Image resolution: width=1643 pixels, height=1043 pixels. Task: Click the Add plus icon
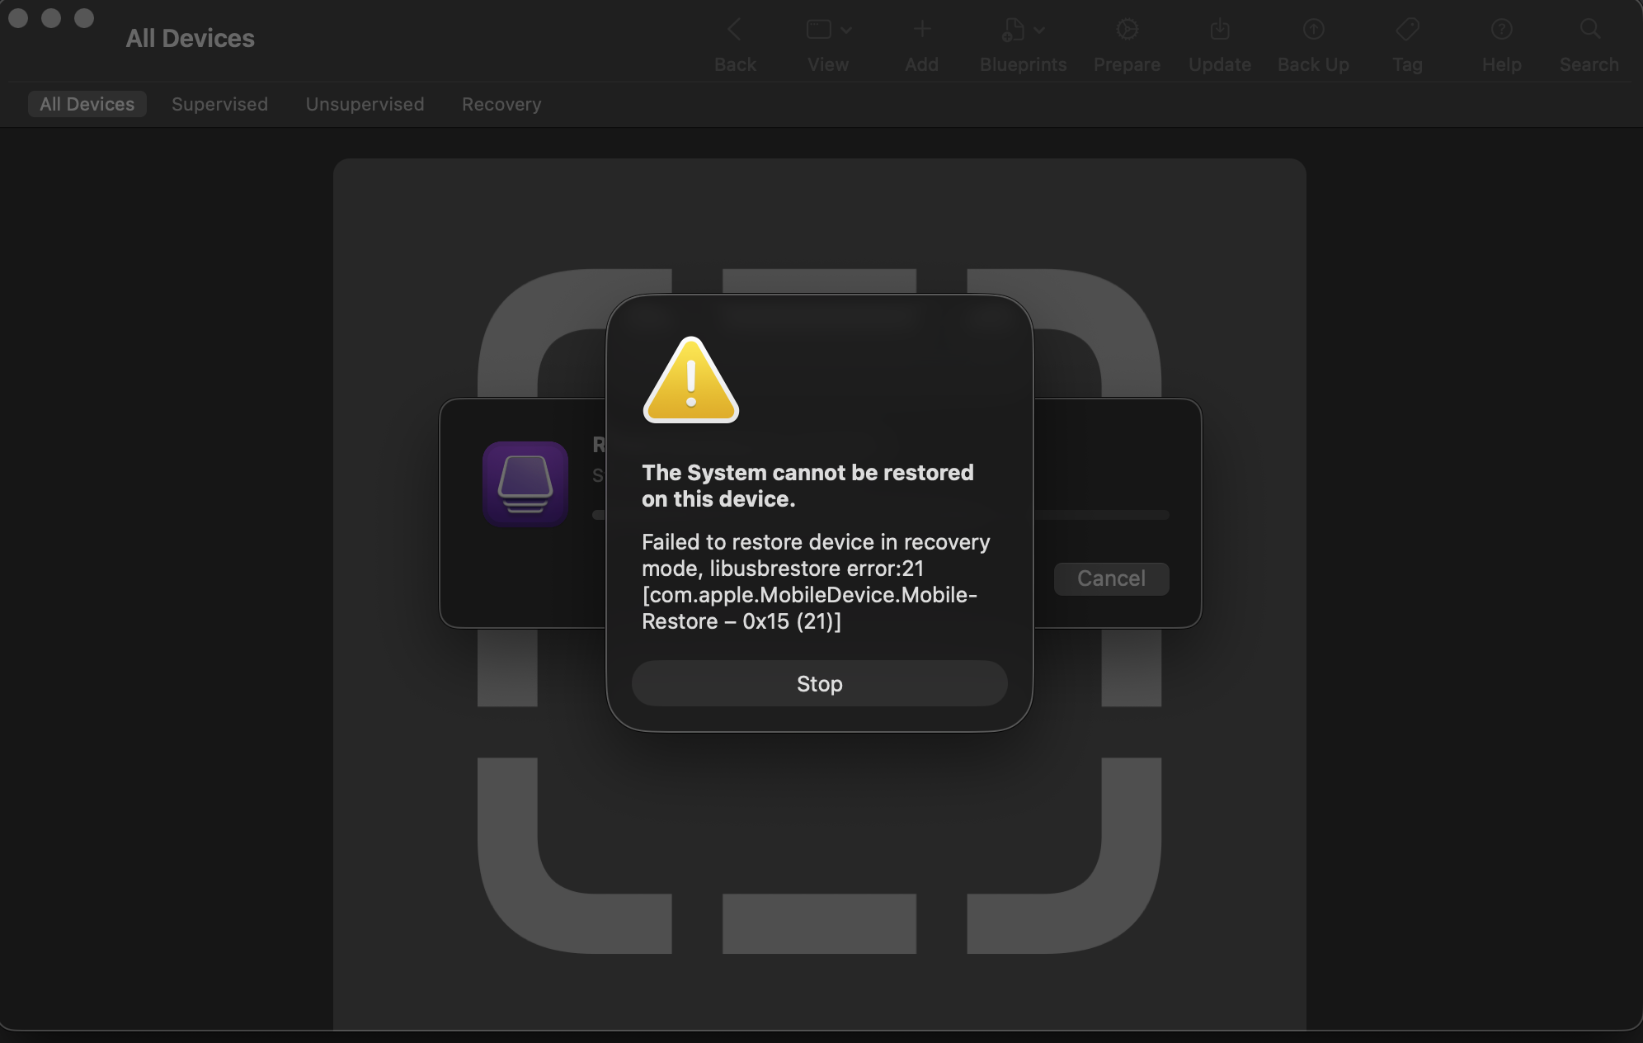[x=922, y=30]
